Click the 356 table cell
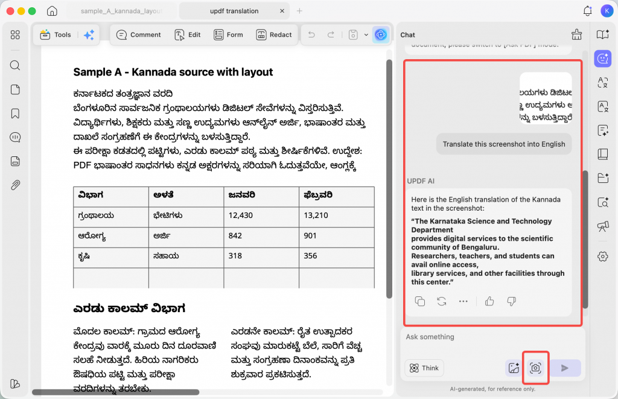Screen dimensions: 618x399 click(337, 257)
